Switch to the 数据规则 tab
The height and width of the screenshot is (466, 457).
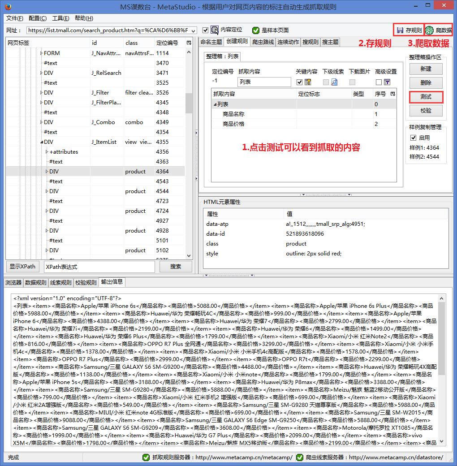point(36,282)
